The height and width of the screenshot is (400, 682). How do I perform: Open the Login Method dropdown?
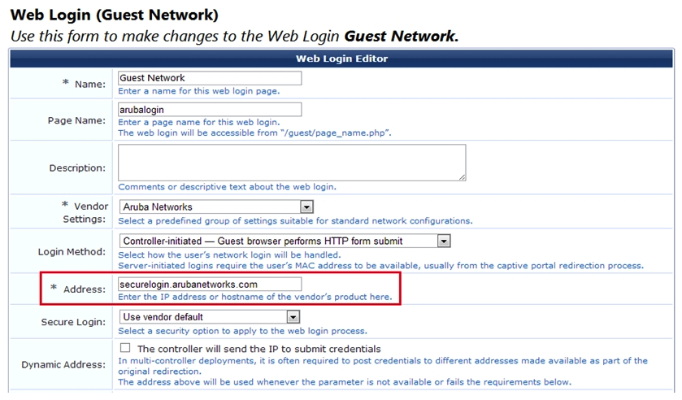pyautogui.click(x=285, y=241)
